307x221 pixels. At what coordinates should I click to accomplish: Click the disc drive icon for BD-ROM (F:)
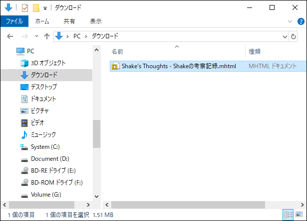point(24,183)
